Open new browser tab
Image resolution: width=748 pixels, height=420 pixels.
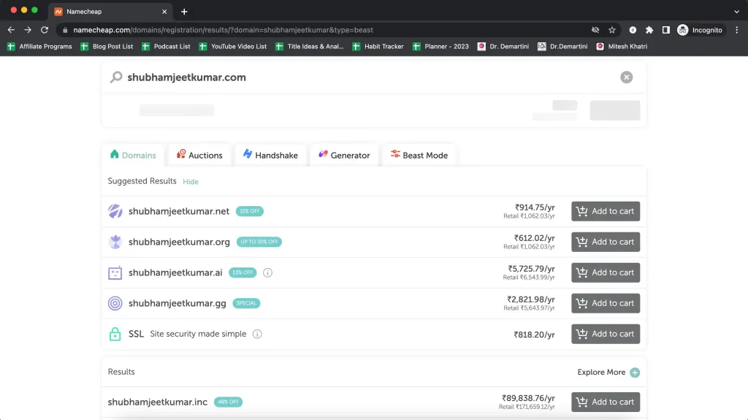pyautogui.click(x=184, y=12)
